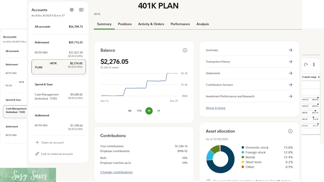Open the Activity & Orders tab

[x=151, y=24]
